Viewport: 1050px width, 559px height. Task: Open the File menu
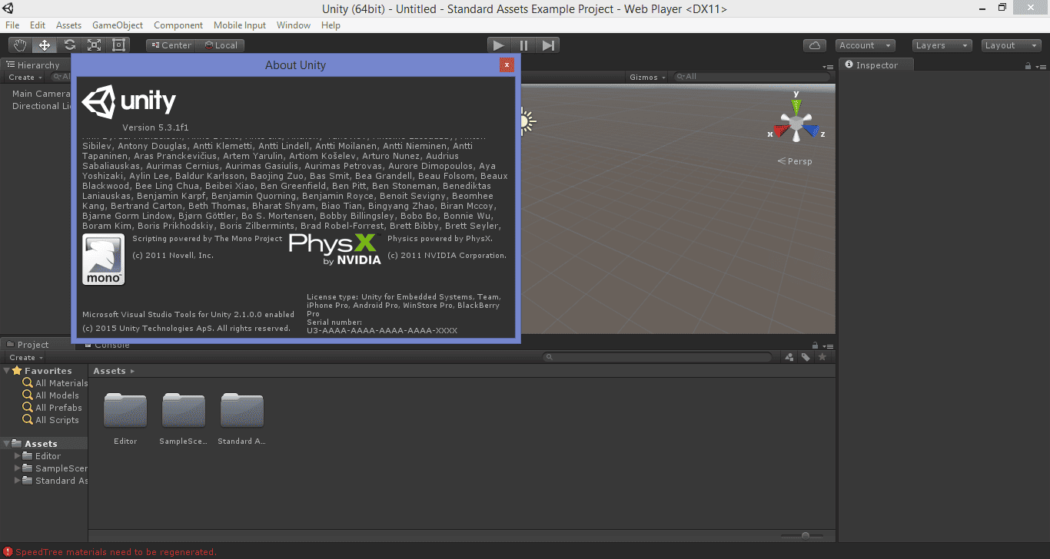coord(12,25)
